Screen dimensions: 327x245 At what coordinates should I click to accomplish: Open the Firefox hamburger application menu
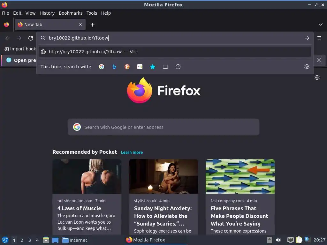point(319,38)
